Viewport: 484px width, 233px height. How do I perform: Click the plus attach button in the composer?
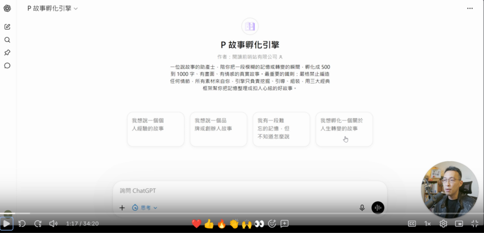point(122,207)
